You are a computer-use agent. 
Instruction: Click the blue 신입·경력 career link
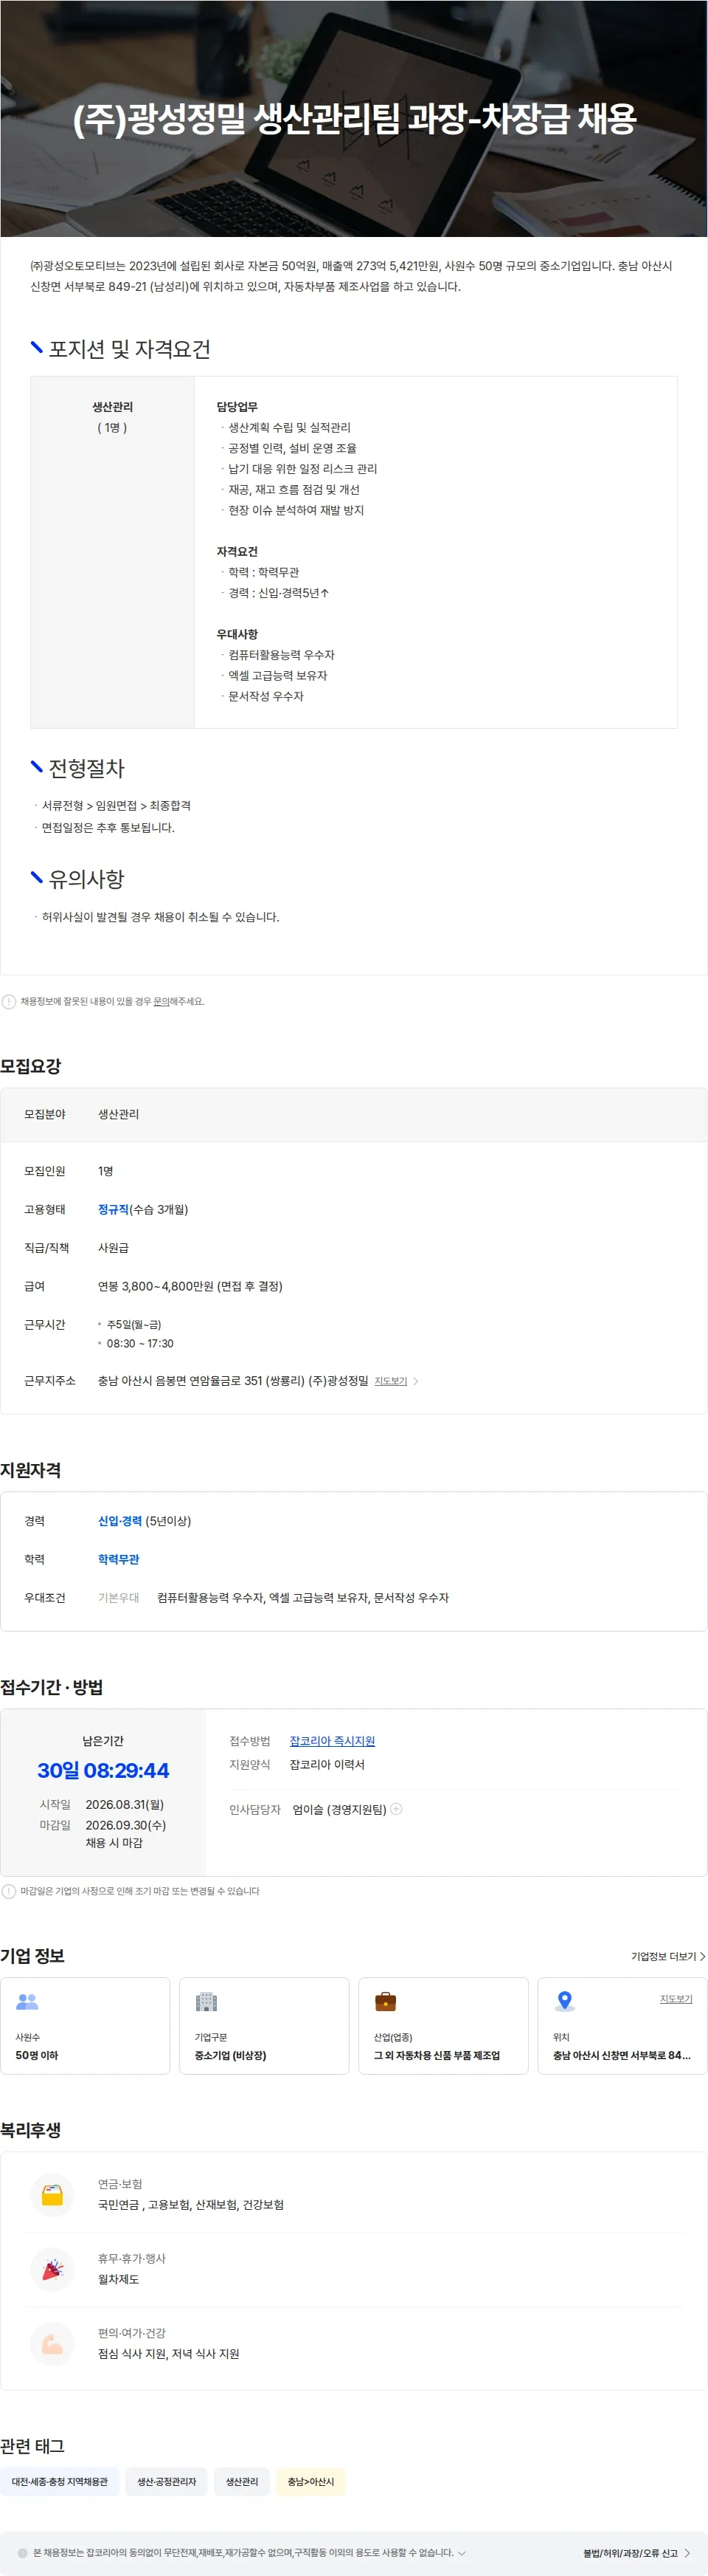click(119, 1521)
